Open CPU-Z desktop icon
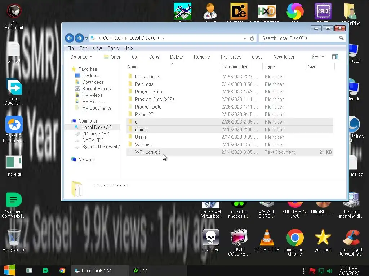Viewport: 369px width, 276px height. 323,11
